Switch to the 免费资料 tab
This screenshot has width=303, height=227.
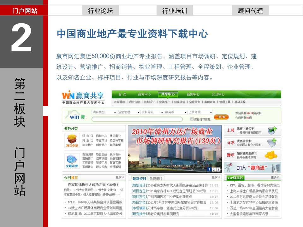pyautogui.click(x=156, y=178)
